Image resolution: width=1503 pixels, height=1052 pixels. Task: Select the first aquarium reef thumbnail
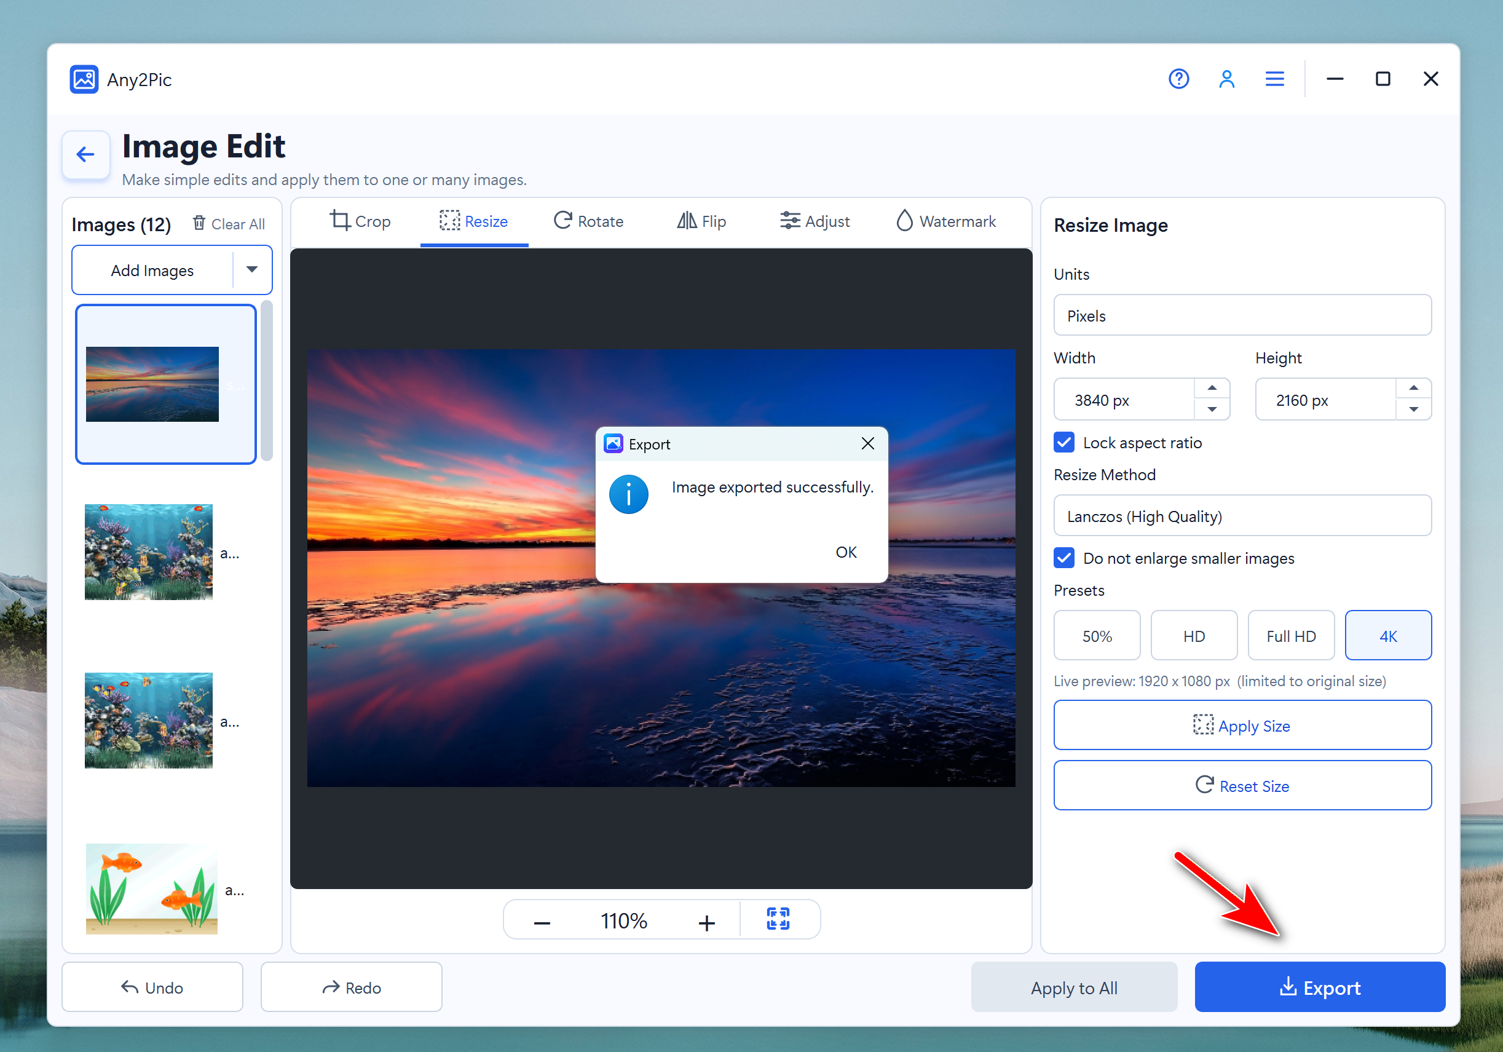pos(149,552)
